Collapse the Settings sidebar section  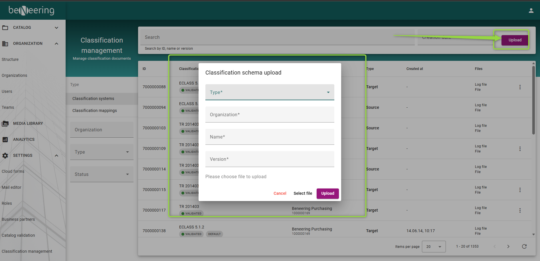tap(56, 156)
